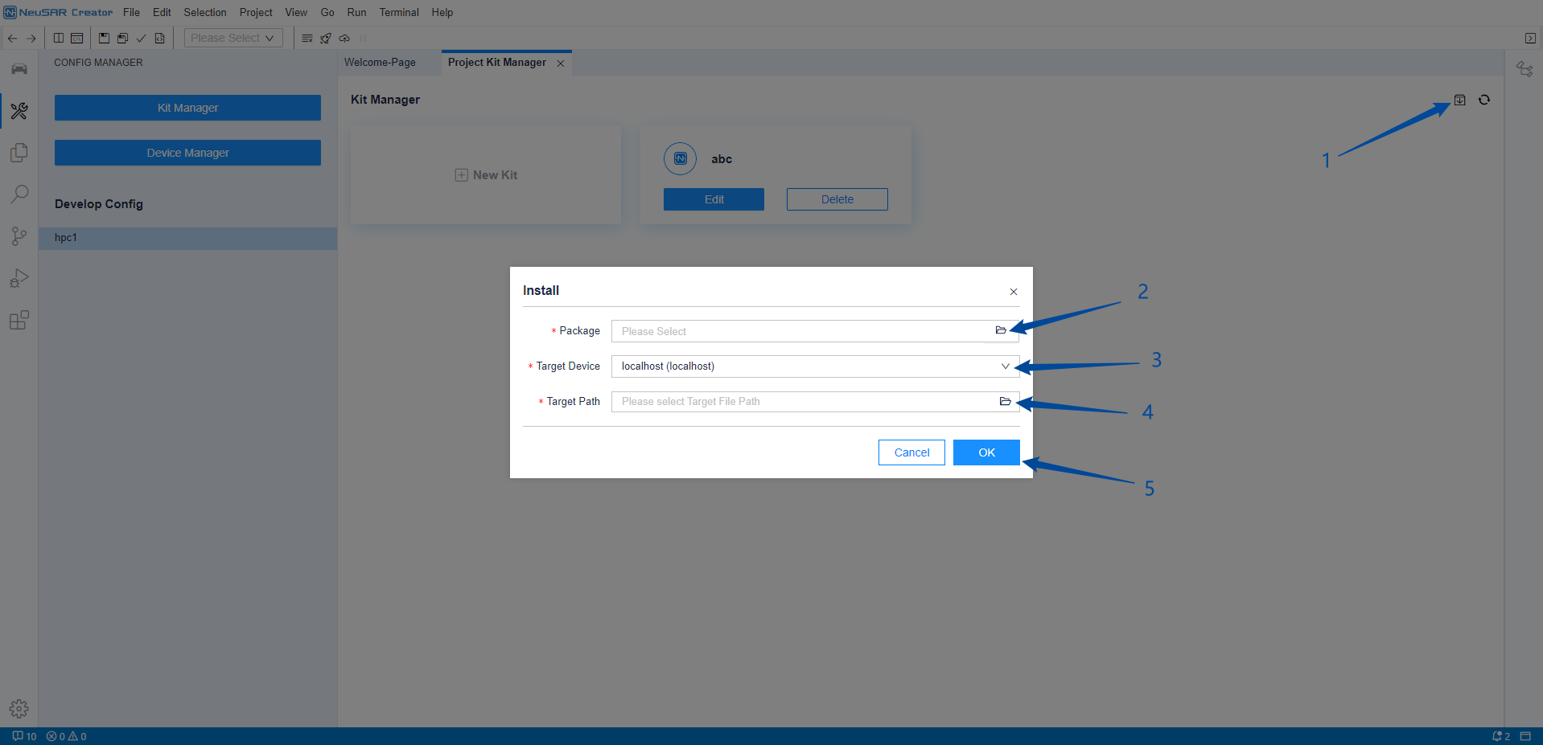Image resolution: width=1543 pixels, height=745 pixels.
Task: Click the refresh icon in Kit Manager
Action: tap(1484, 100)
